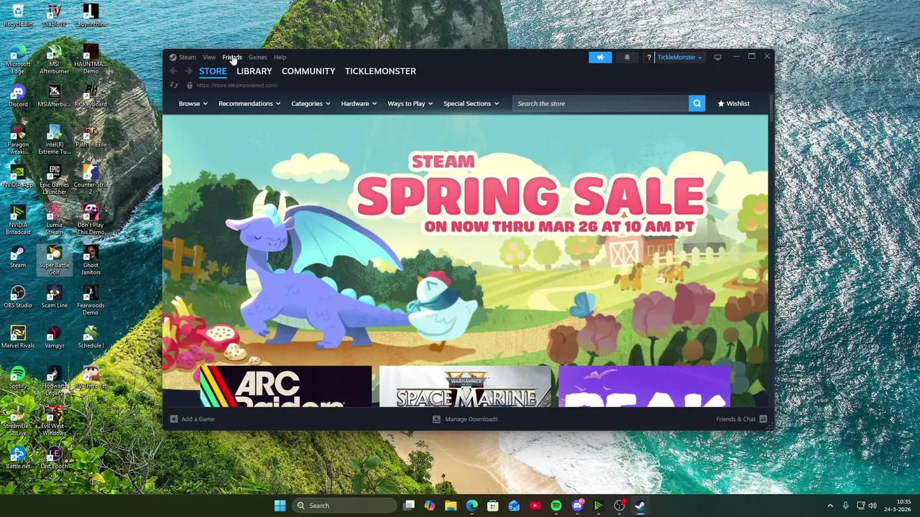Select the Last Epoch desktop icon
The width and height of the screenshot is (920, 517).
point(54,458)
